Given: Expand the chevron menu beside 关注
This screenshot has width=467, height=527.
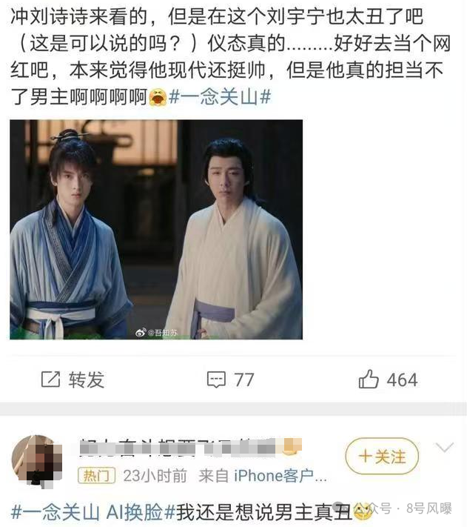Looking at the screenshot, I should (444, 448).
